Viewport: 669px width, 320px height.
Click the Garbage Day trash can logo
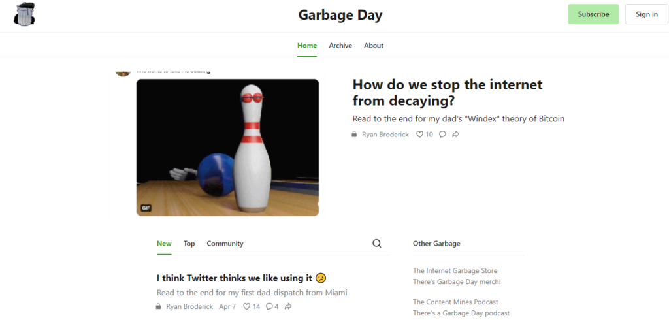24,14
